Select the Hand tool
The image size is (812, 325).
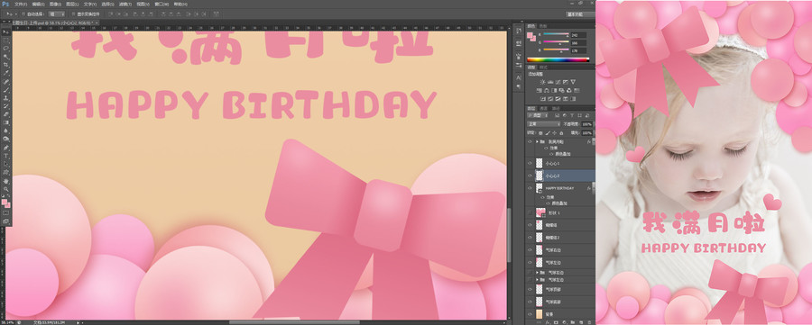coord(6,180)
